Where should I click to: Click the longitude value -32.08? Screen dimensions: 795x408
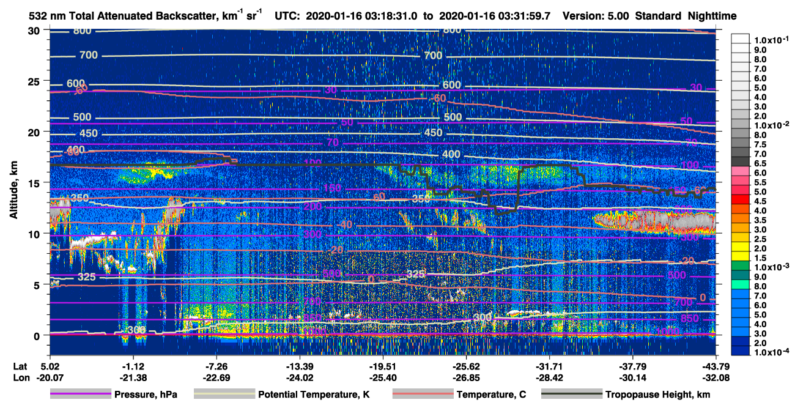715,377
